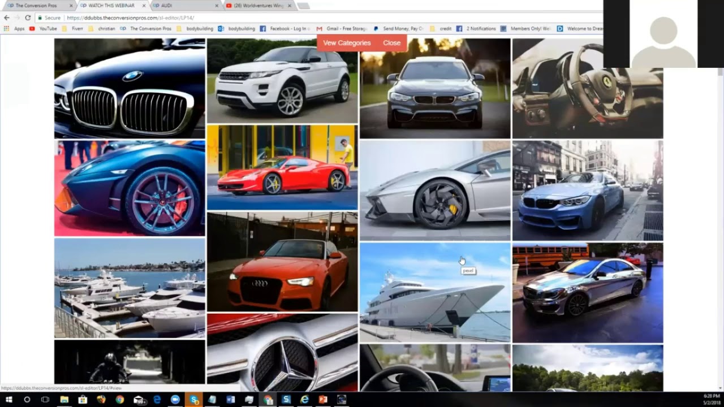Viewport: 724px width, 407px height.
Task: Close the AUDI tab
Action: click(x=217, y=6)
